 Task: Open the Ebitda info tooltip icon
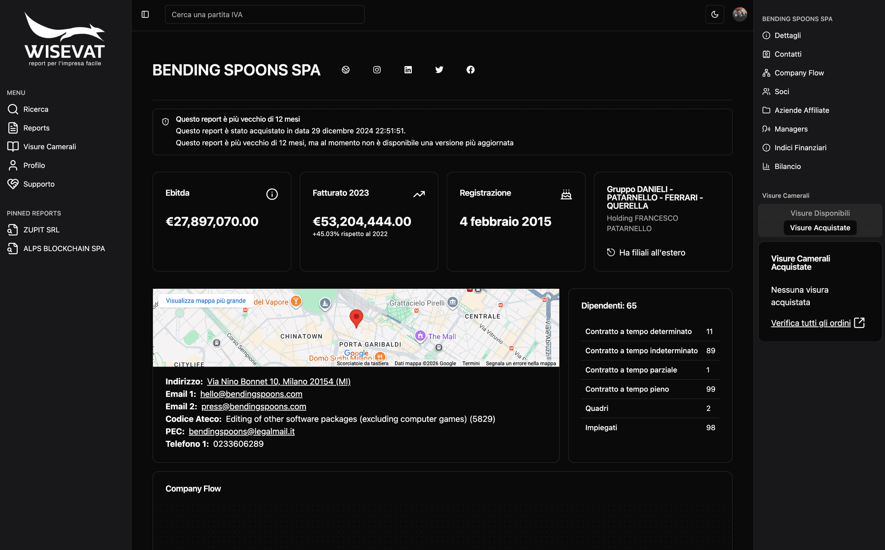coord(272,194)
